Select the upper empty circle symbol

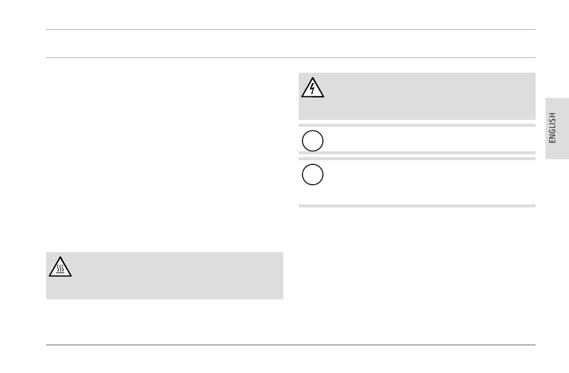[x=313, y=141]
